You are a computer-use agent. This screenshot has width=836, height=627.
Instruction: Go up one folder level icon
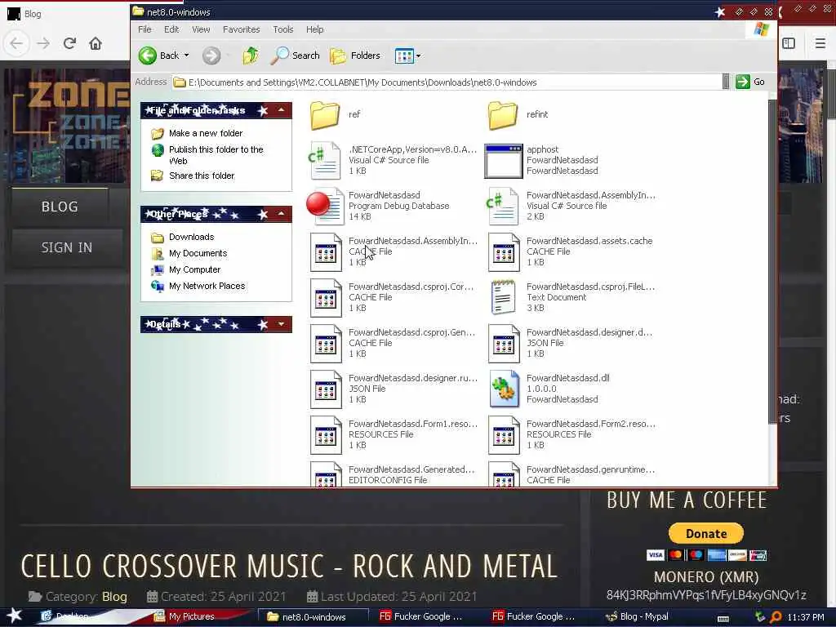251,56
